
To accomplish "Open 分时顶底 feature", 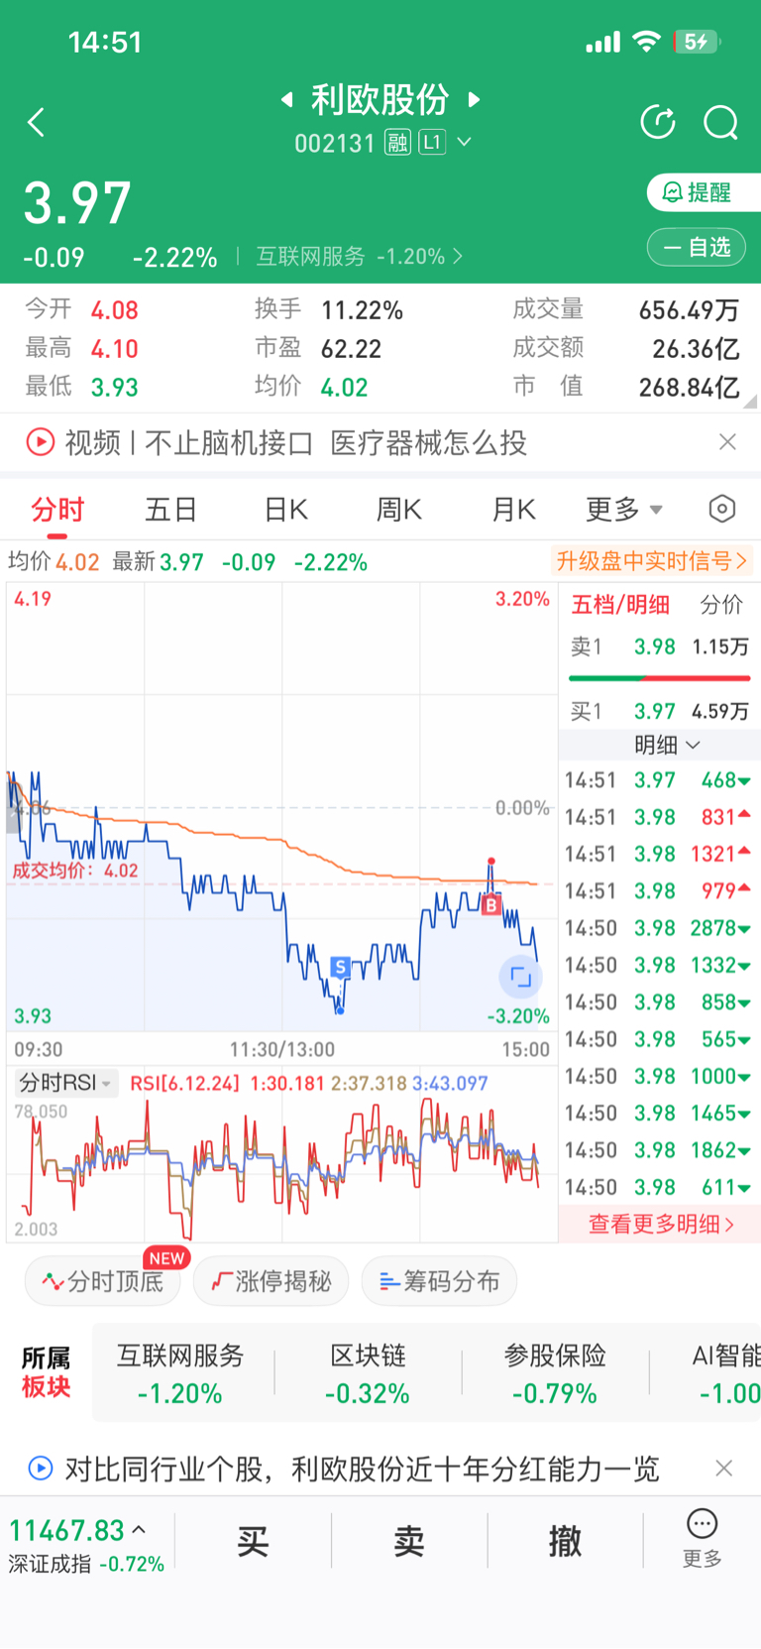I will 103,1281.
